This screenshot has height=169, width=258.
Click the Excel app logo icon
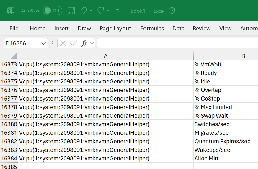pos(11,11)
